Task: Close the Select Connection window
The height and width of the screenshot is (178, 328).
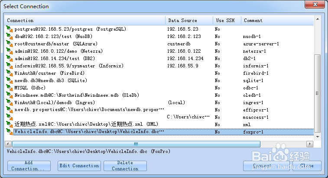Action: pyautogui.click(x=315, y=4)
